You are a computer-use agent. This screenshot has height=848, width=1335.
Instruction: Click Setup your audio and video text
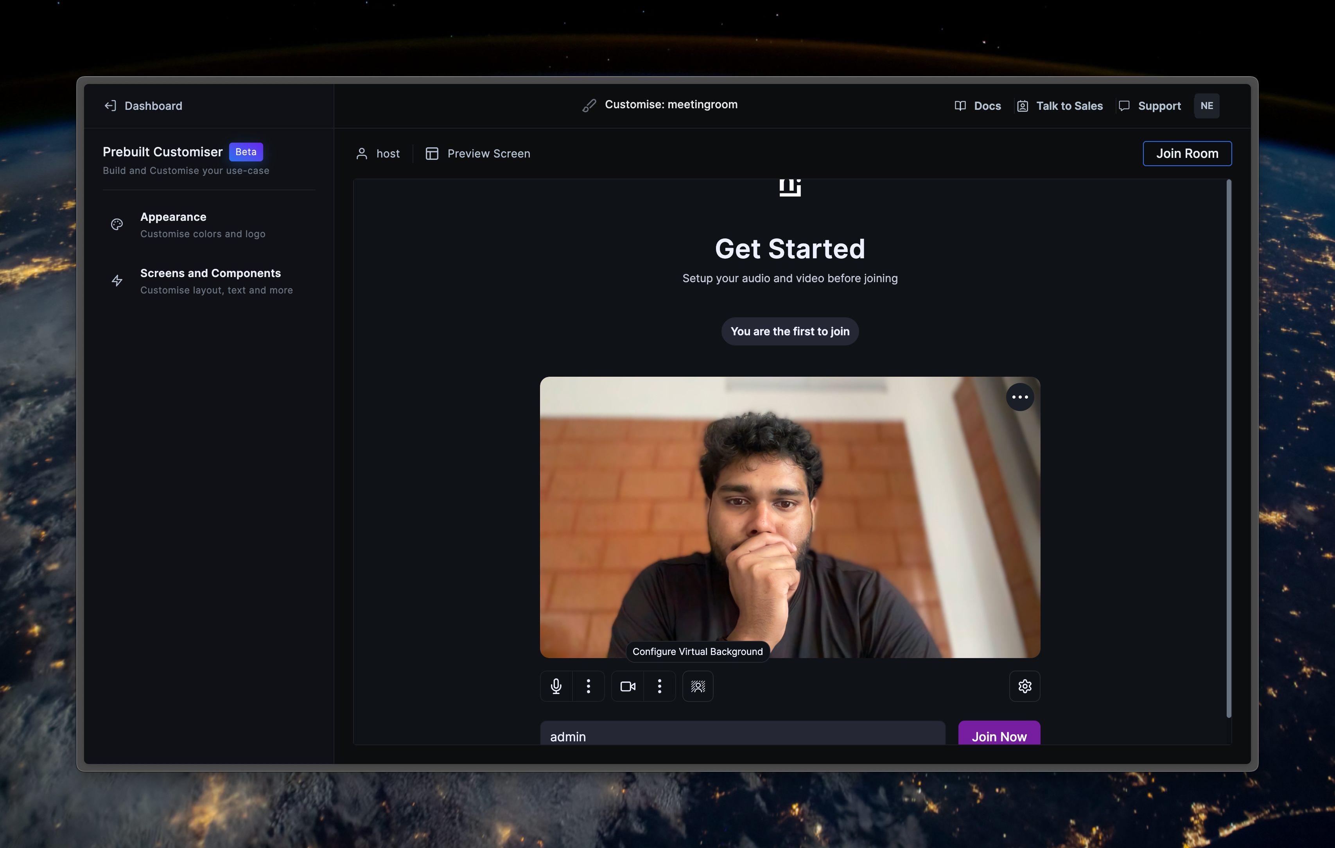790,278
